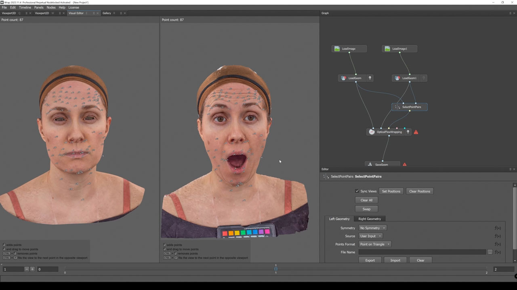Click the browse button next to File Name
The width and height of the screenshot is (517, 290).
[x=490, y=252]
